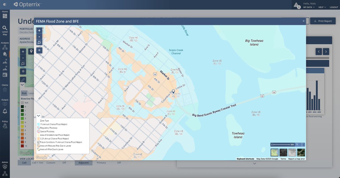Viewport: 340px width, 178px height.
Task: Select the Cell + 1mi view option
Action: [x=37, y=163]
